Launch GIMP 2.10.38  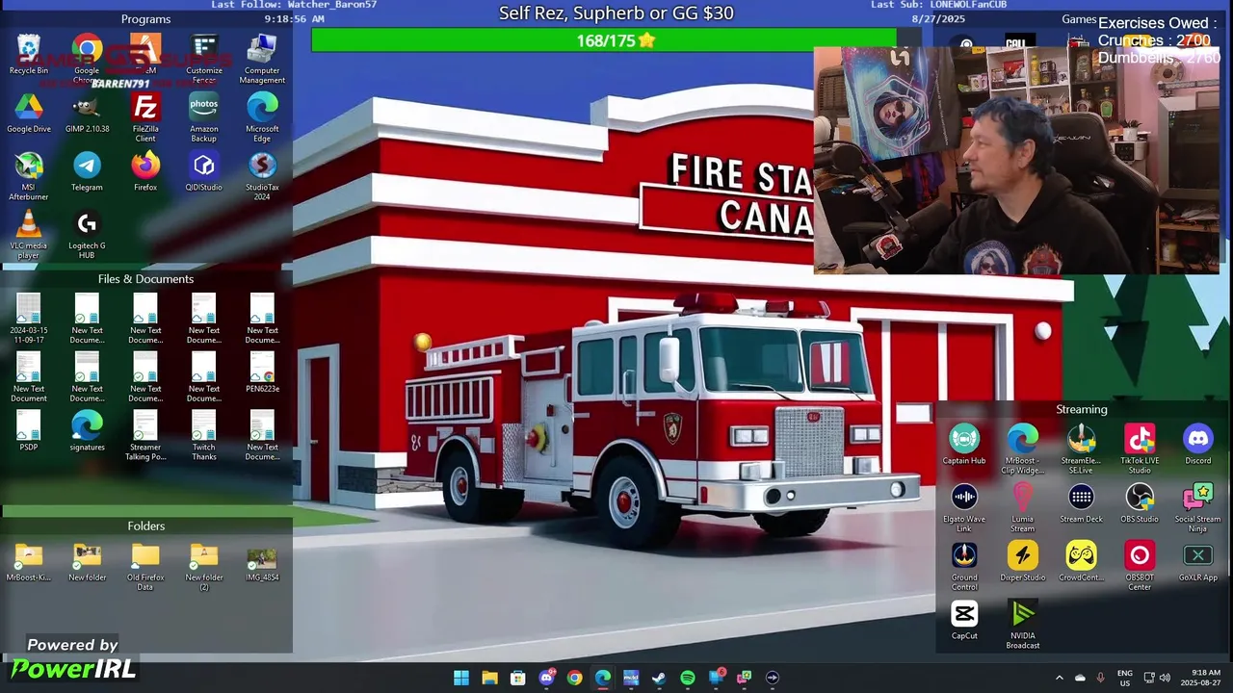[x=87, y=113]
